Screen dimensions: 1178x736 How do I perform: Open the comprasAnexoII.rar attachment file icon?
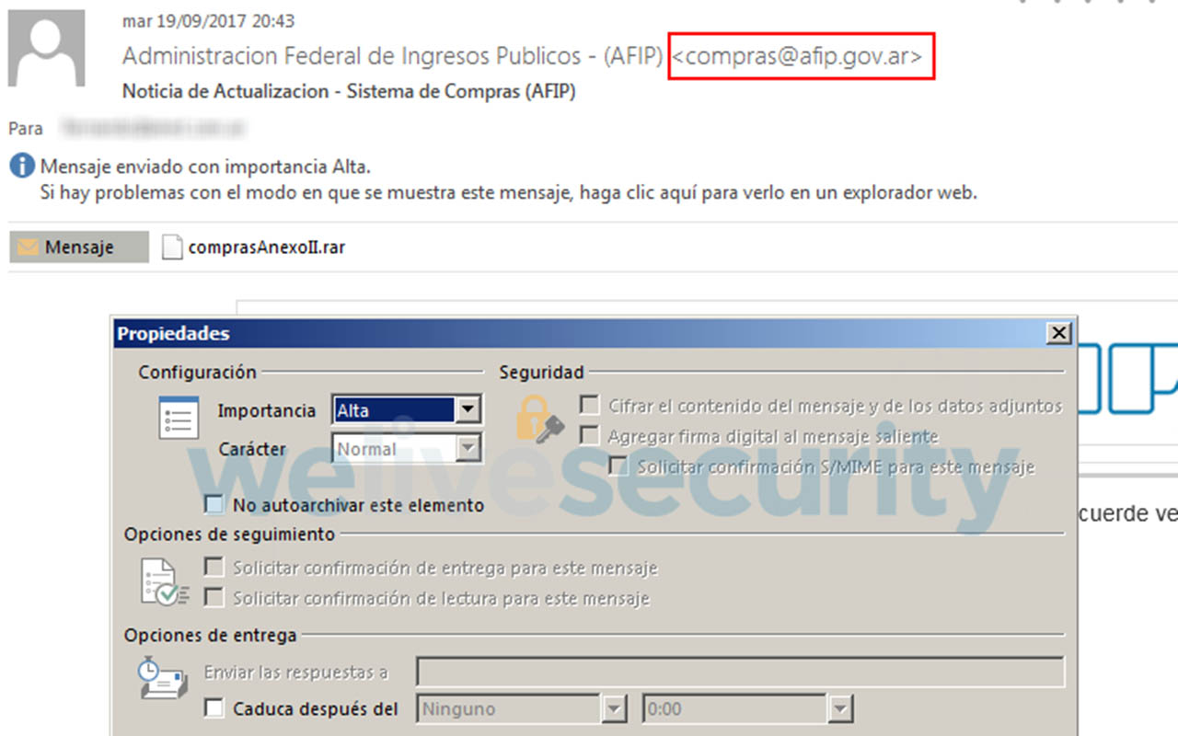pyautogui.click(x=172, y=247)
